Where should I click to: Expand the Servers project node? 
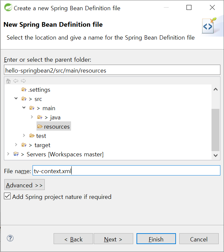coord(8,154)
